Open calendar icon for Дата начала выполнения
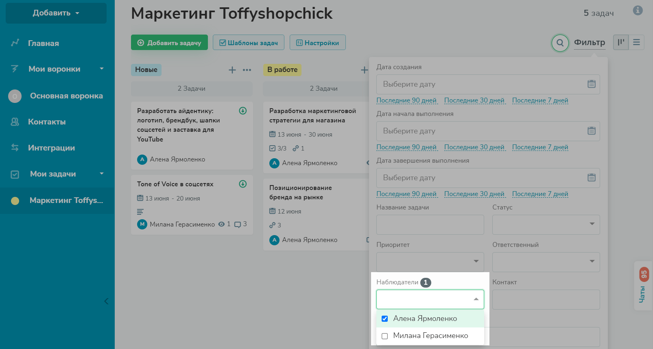 pyautogui.click(x=591, y=131)
